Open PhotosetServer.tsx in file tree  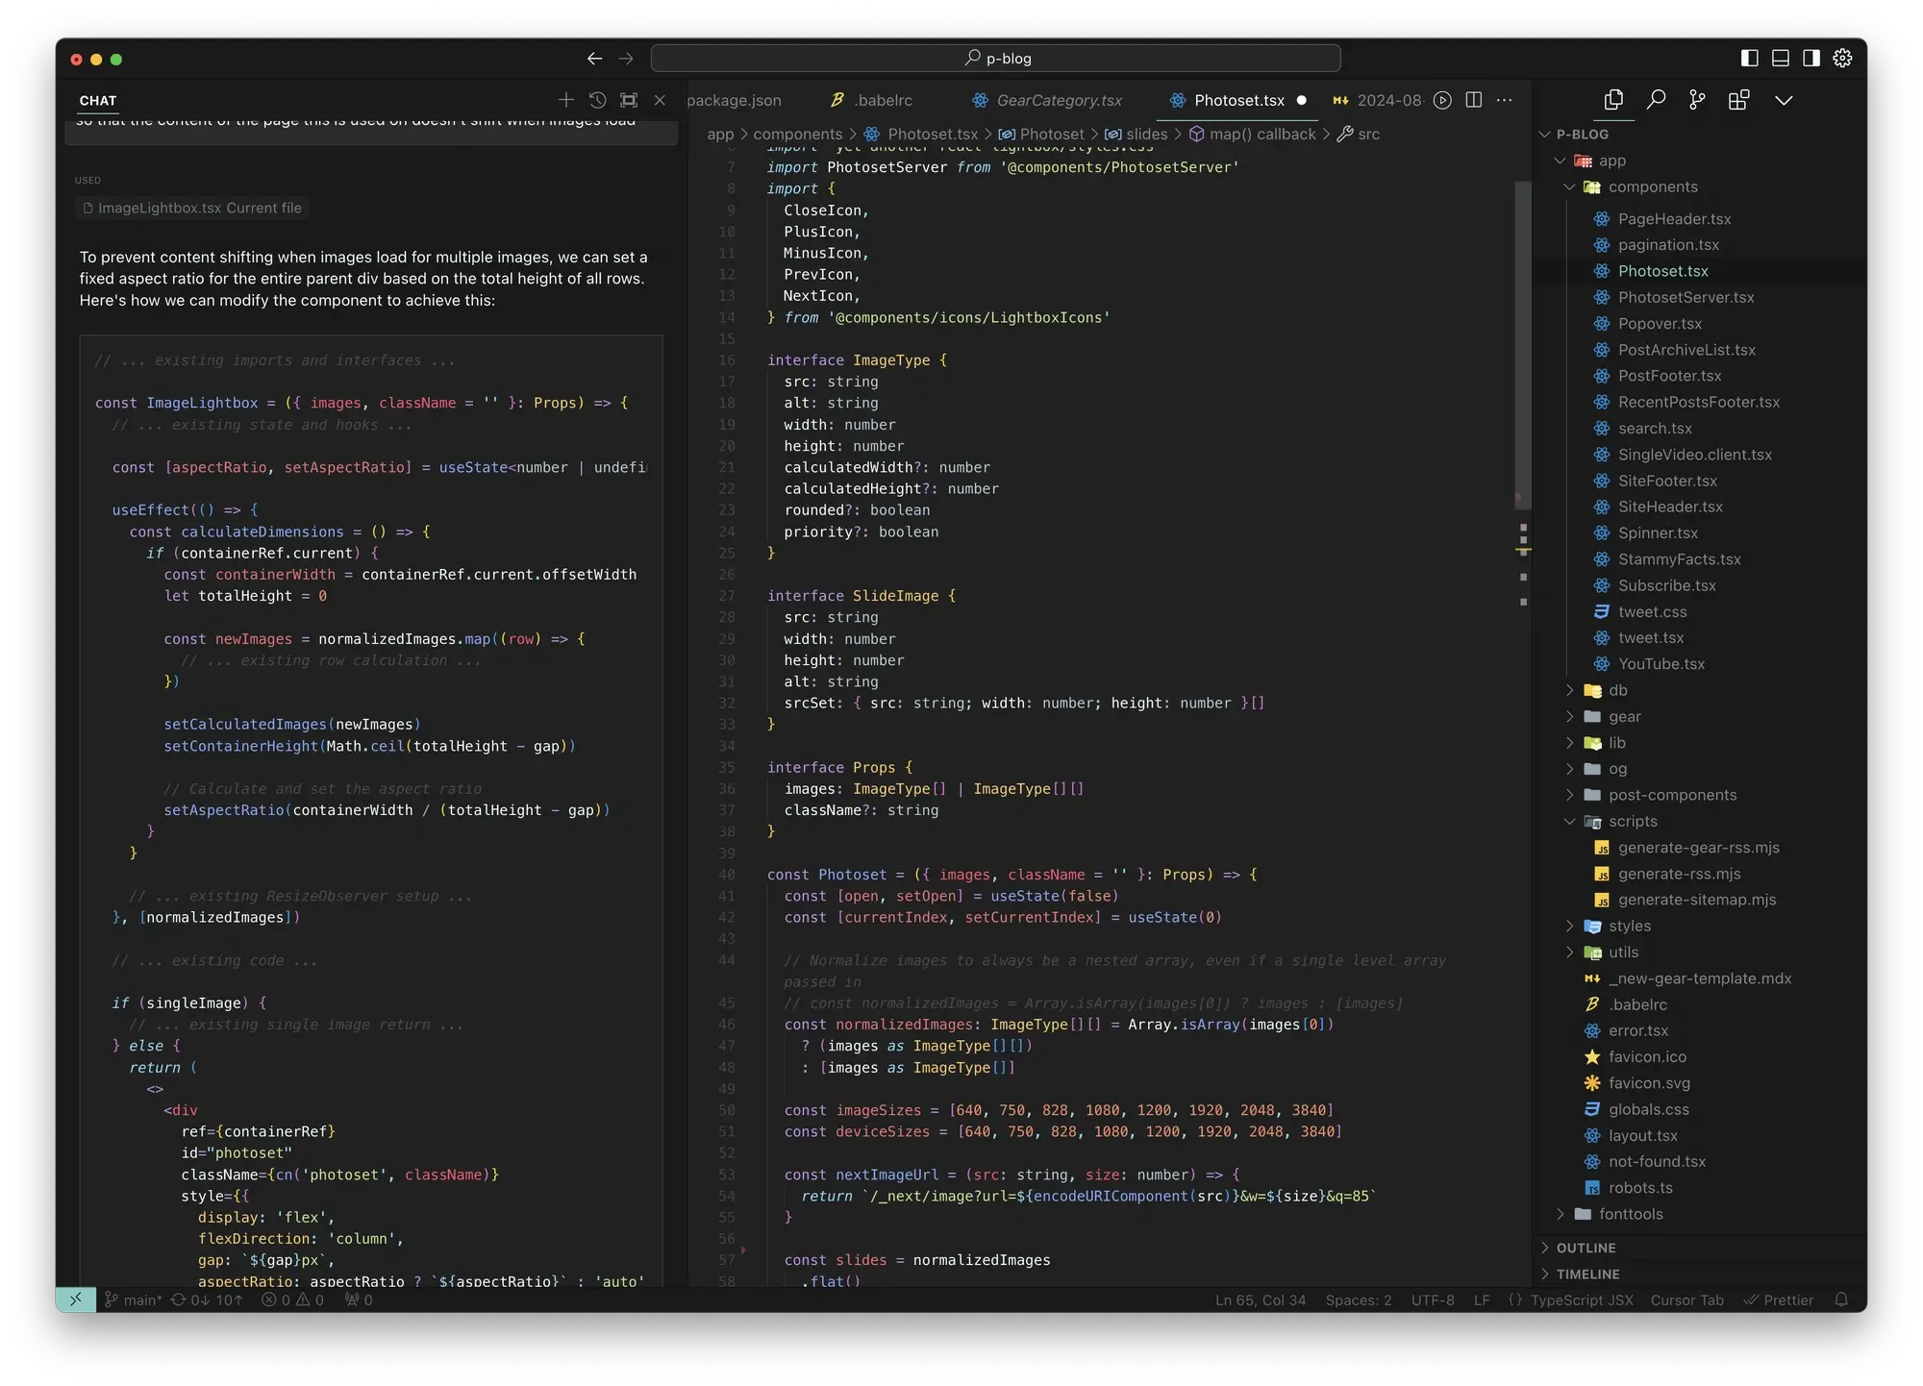click(1686, 297)
